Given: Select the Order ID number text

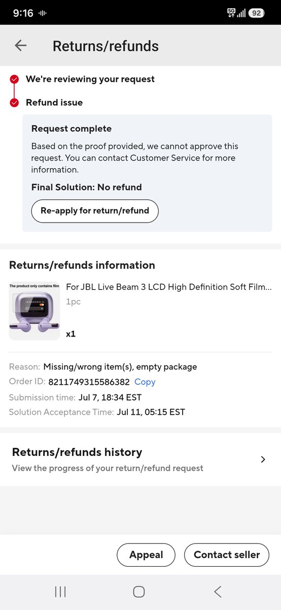Looking at the screenshot, I should click(x=89, y=382).
